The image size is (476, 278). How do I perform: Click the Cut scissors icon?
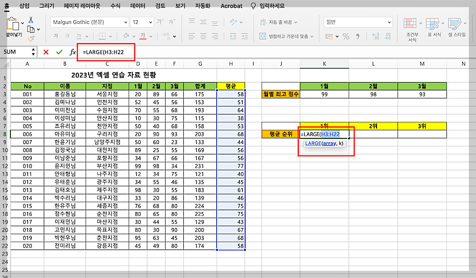coord(30,20)
